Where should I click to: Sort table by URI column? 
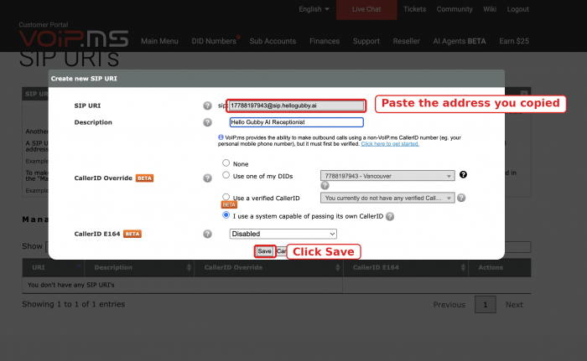tap(53, 267)
